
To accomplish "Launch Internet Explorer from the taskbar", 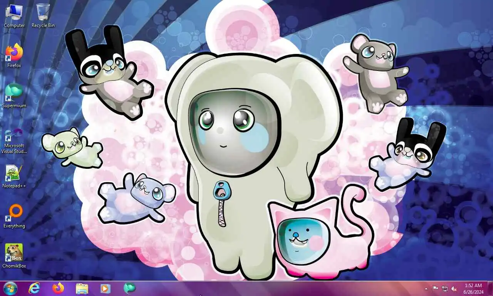I will (34, 288).
